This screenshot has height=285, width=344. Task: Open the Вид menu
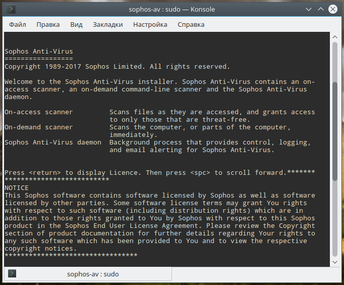point(76,25)
